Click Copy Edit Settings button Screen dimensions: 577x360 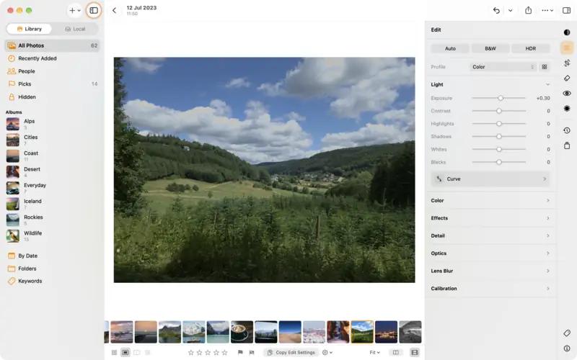coord(291,352)
